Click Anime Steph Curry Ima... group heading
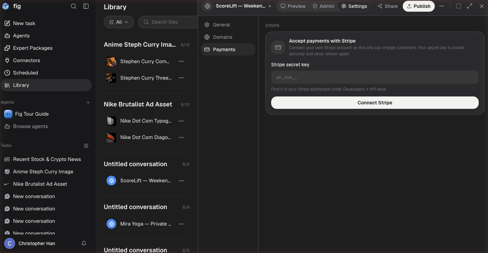Image resolution: width=488 pixels, height=253 pixels. [140, 45]
